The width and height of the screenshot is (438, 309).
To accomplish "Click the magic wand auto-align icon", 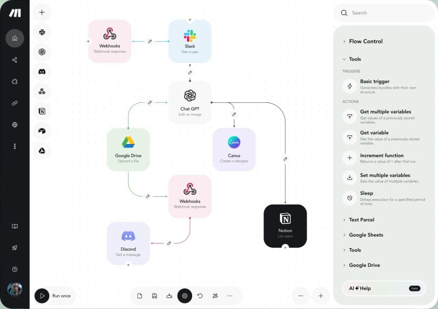I will [x=215, y=296].
